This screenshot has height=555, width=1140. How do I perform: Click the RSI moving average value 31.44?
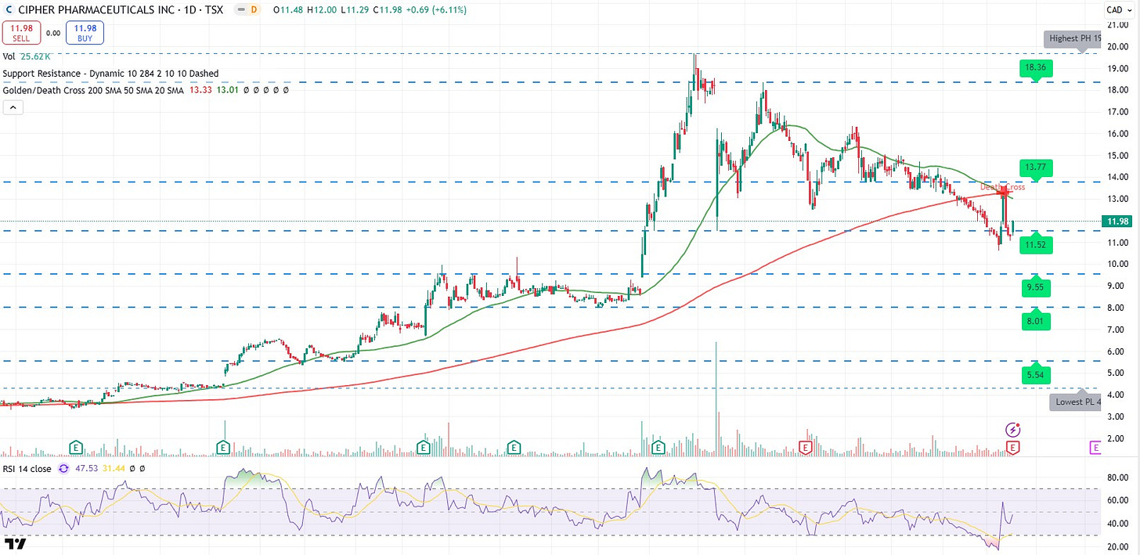tap(112, 468)
